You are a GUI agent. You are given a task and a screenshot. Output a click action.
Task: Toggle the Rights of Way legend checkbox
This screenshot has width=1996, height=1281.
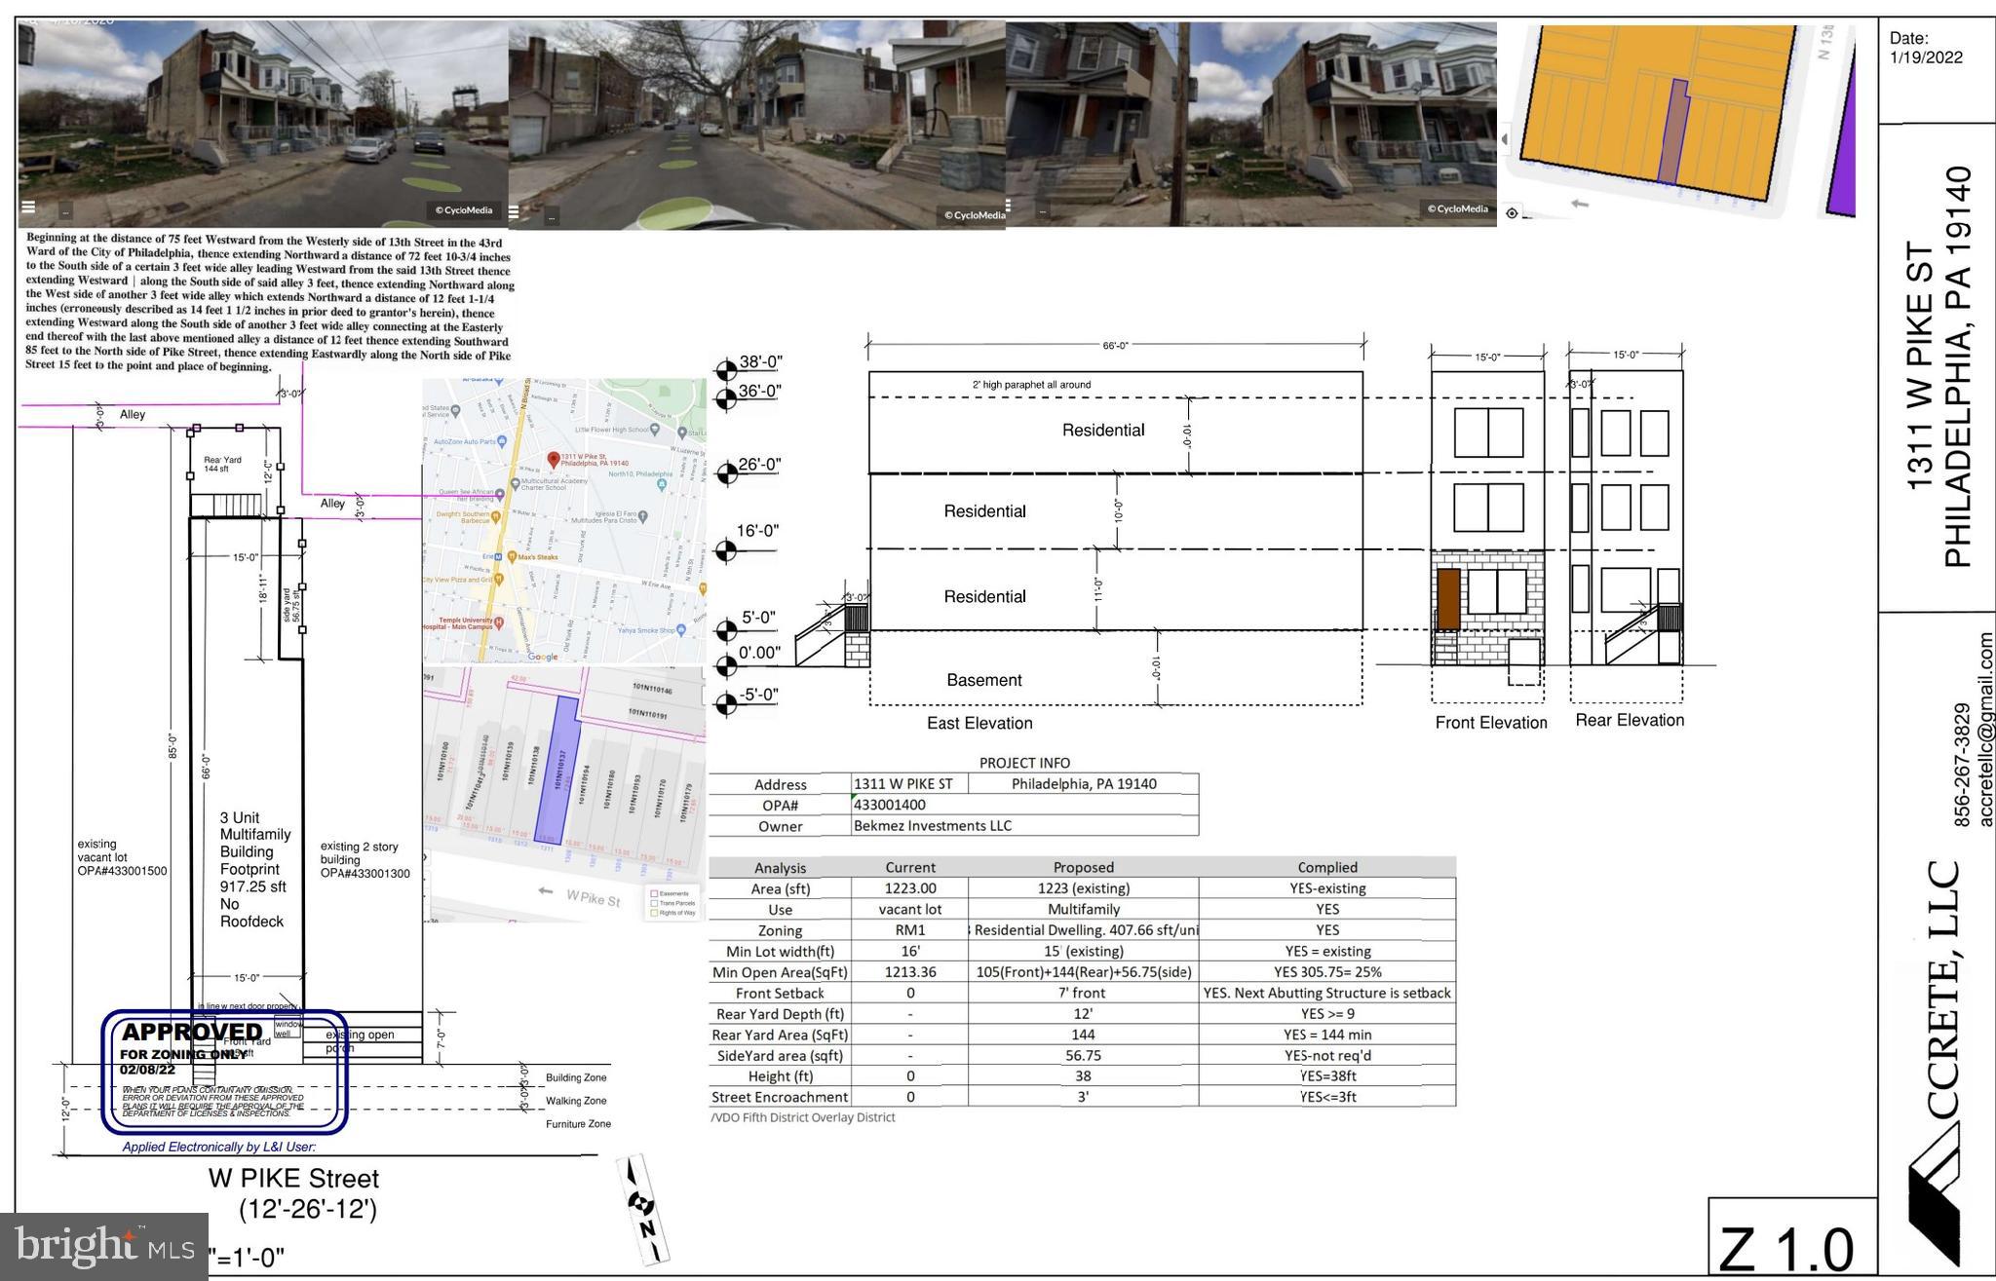tap(654, 913)
